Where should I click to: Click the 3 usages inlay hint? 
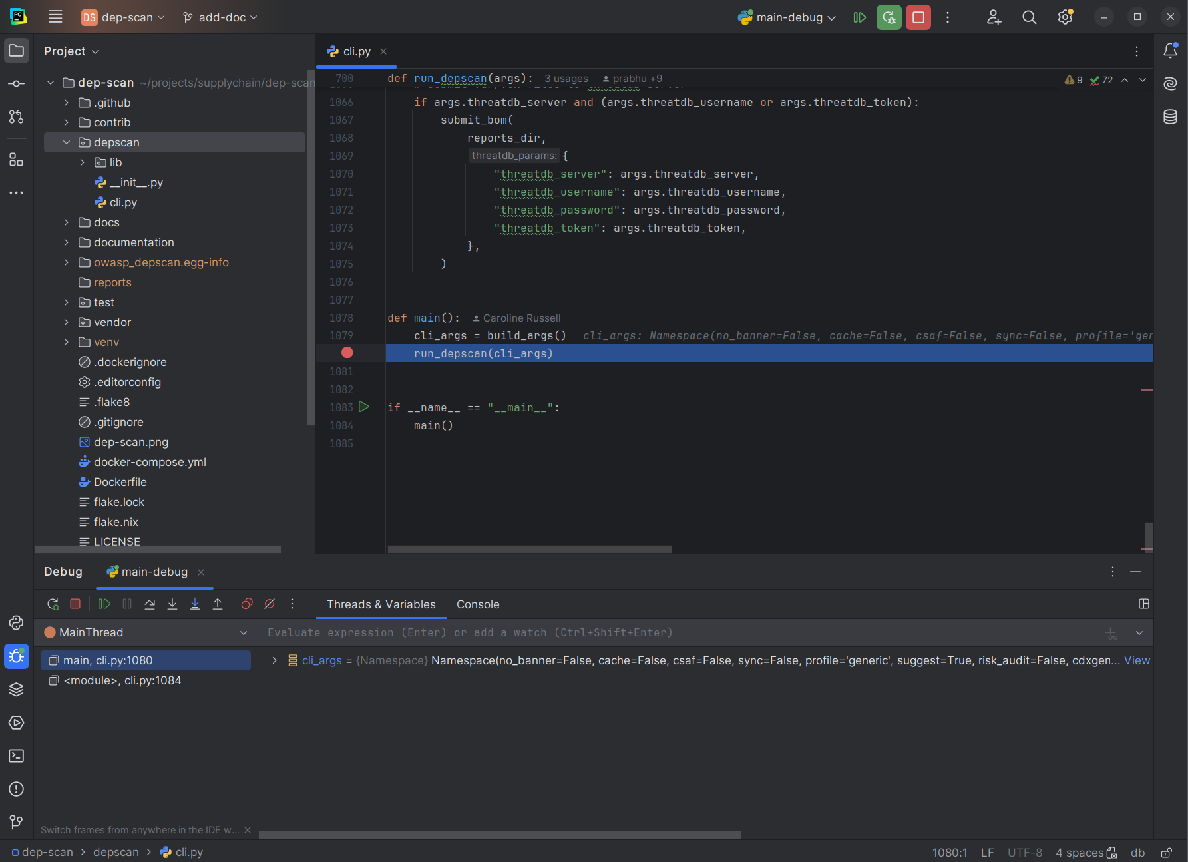[566, 79]
